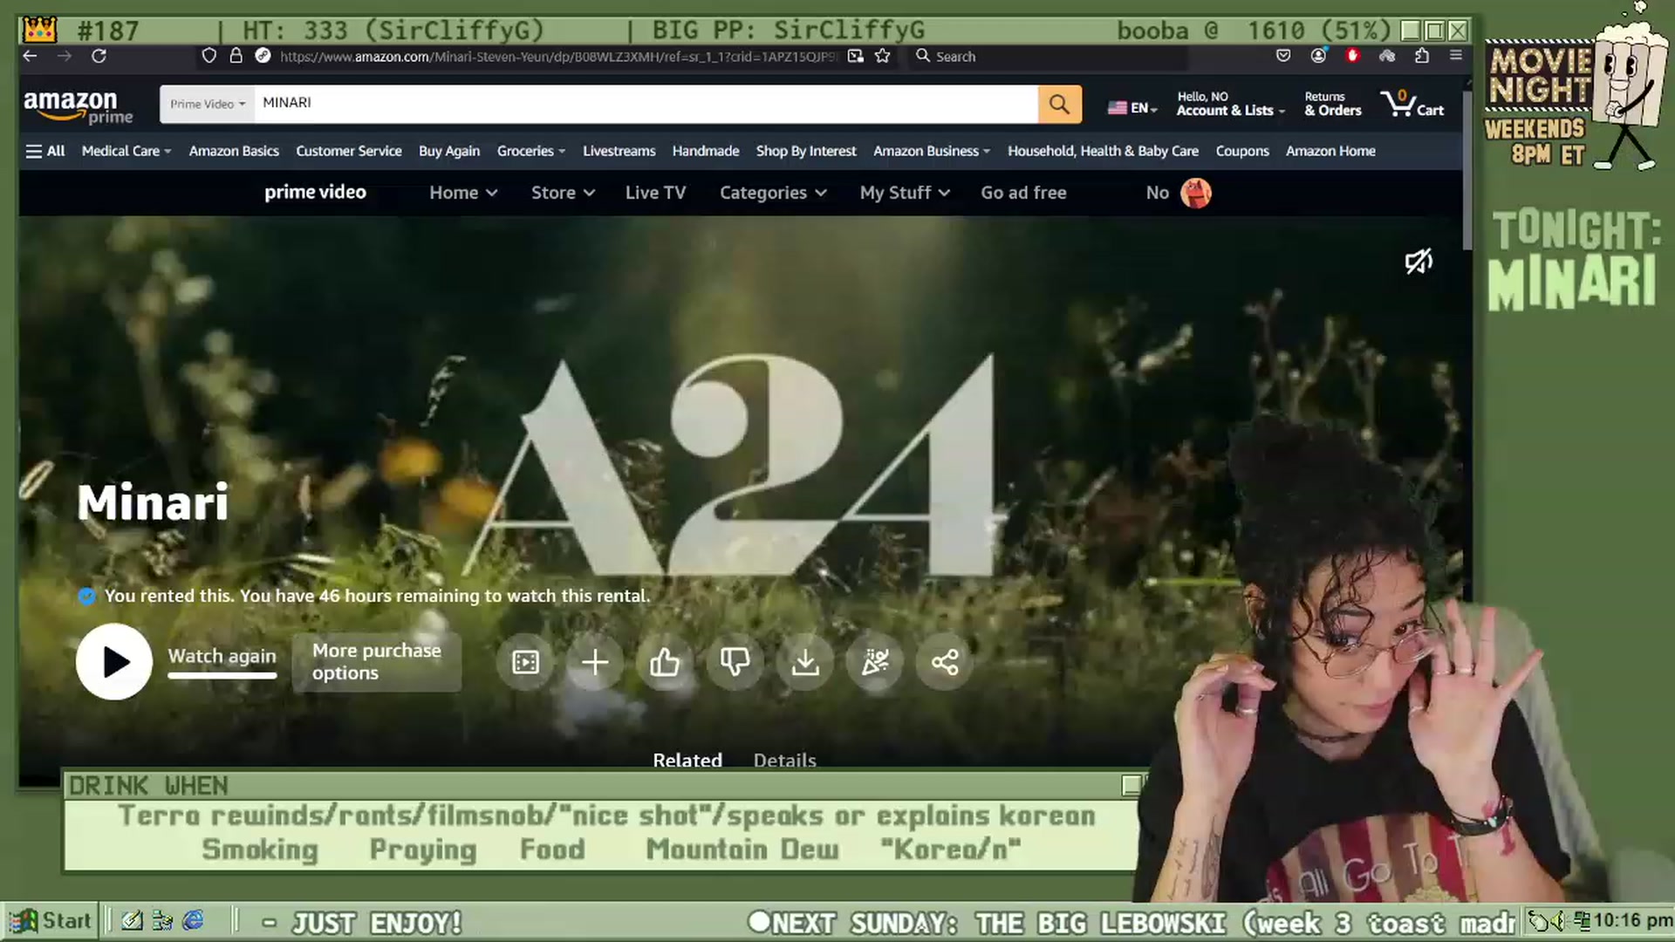
Task: Open Shop By Interest link
Action: (x=806, y=151)
